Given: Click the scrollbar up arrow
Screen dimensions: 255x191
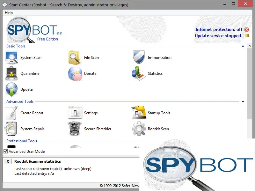Looking at the screenshot, I should [x=250, y=46].
